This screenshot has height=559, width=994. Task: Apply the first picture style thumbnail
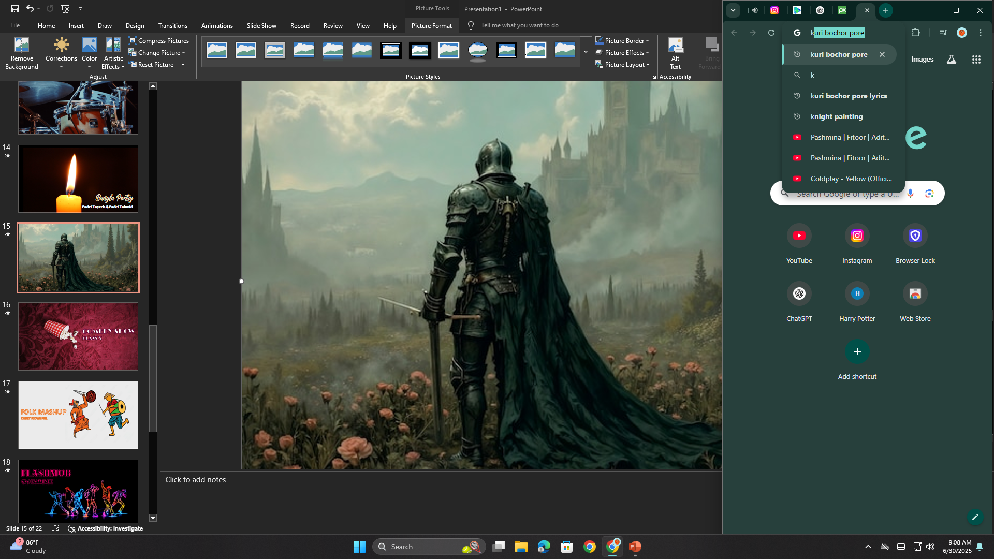click(x=217, y=50)
